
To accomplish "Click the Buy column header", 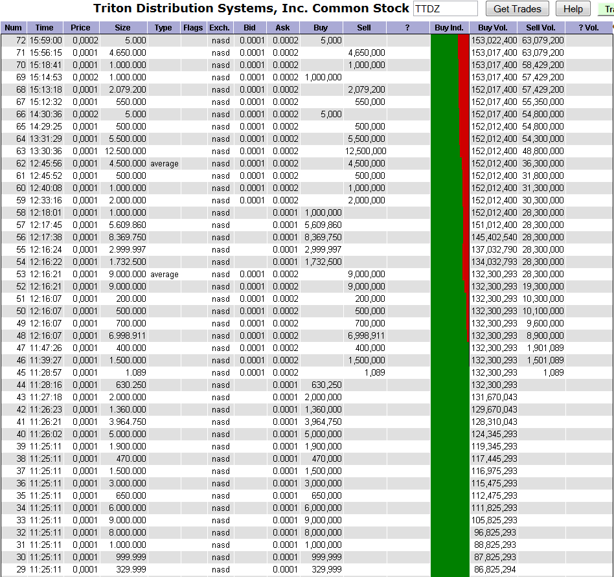I will point(321,28).
